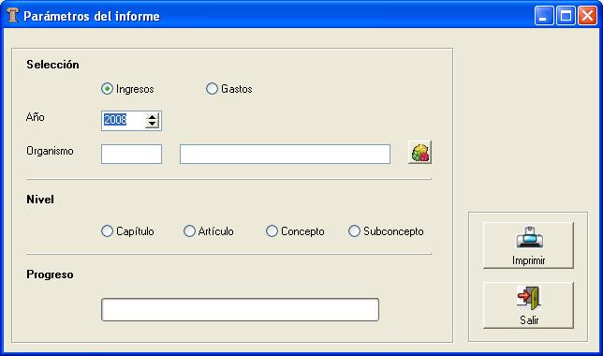The width and height of the screenshot is (603, 356).
Task: Click the Imprimir button label
Action: 529,260
